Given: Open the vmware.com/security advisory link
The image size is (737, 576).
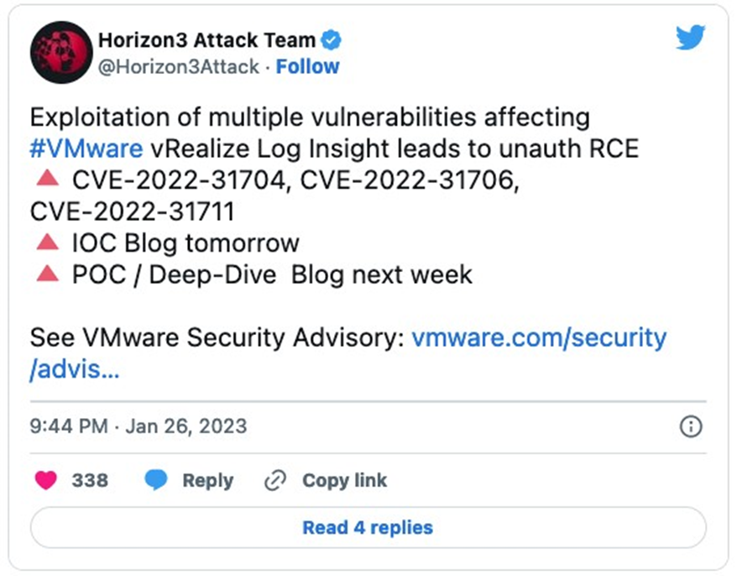Looking at the screenshot, I should pyautogui.click(x=348, y=353).
